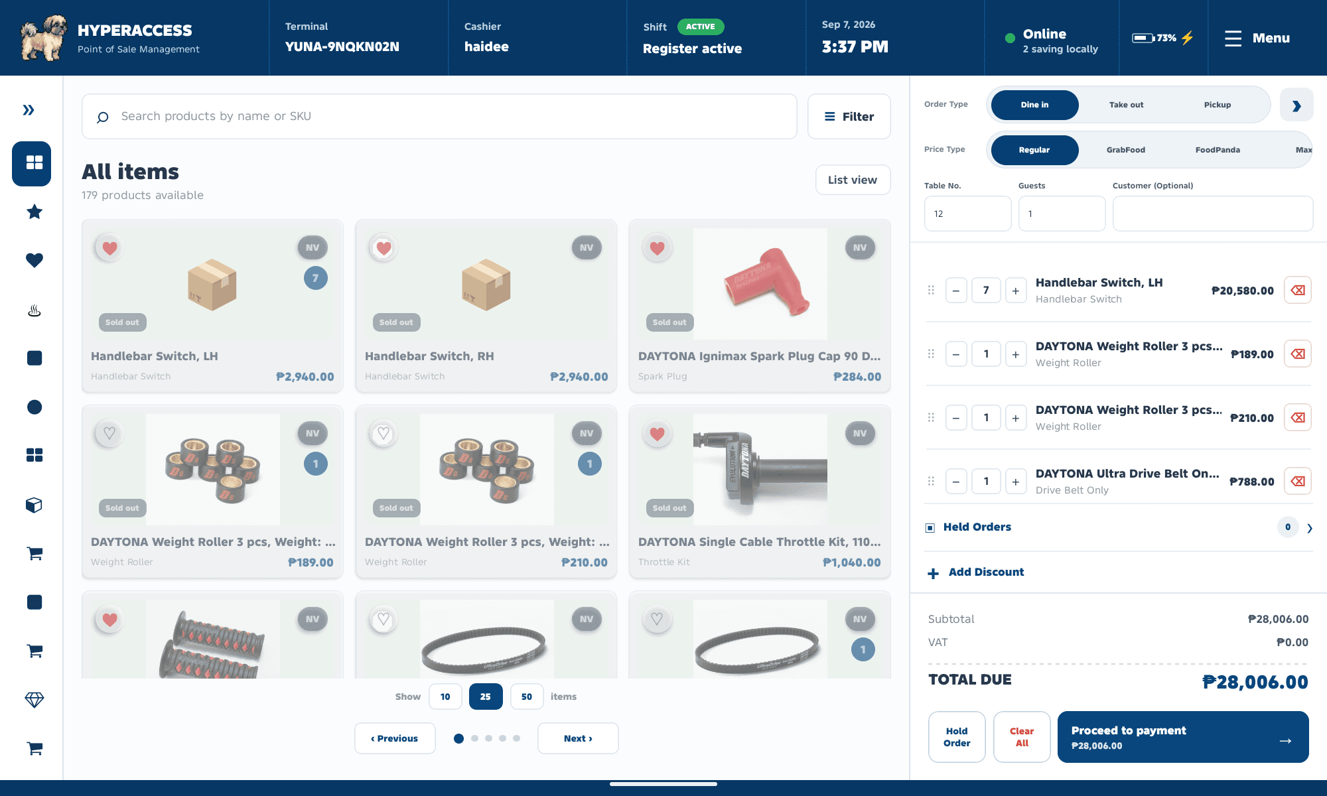Image resolution: width=1327 pixels, height=796 pixels.
Task: Select Dine in order type
Action: (x=1034, y=105)
